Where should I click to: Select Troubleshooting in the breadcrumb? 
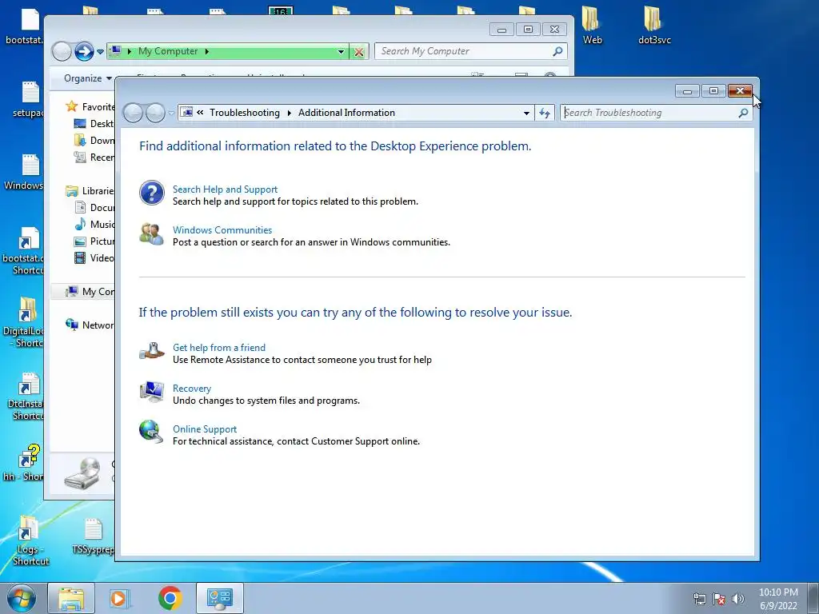[x=245, y=113]
